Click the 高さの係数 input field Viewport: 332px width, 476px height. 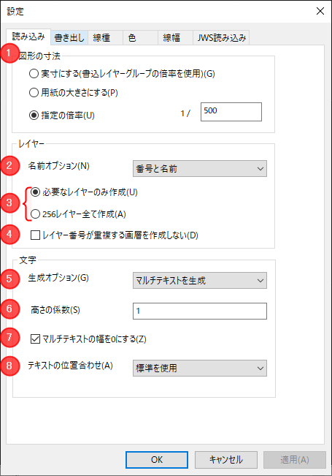[x=200, y=311]
